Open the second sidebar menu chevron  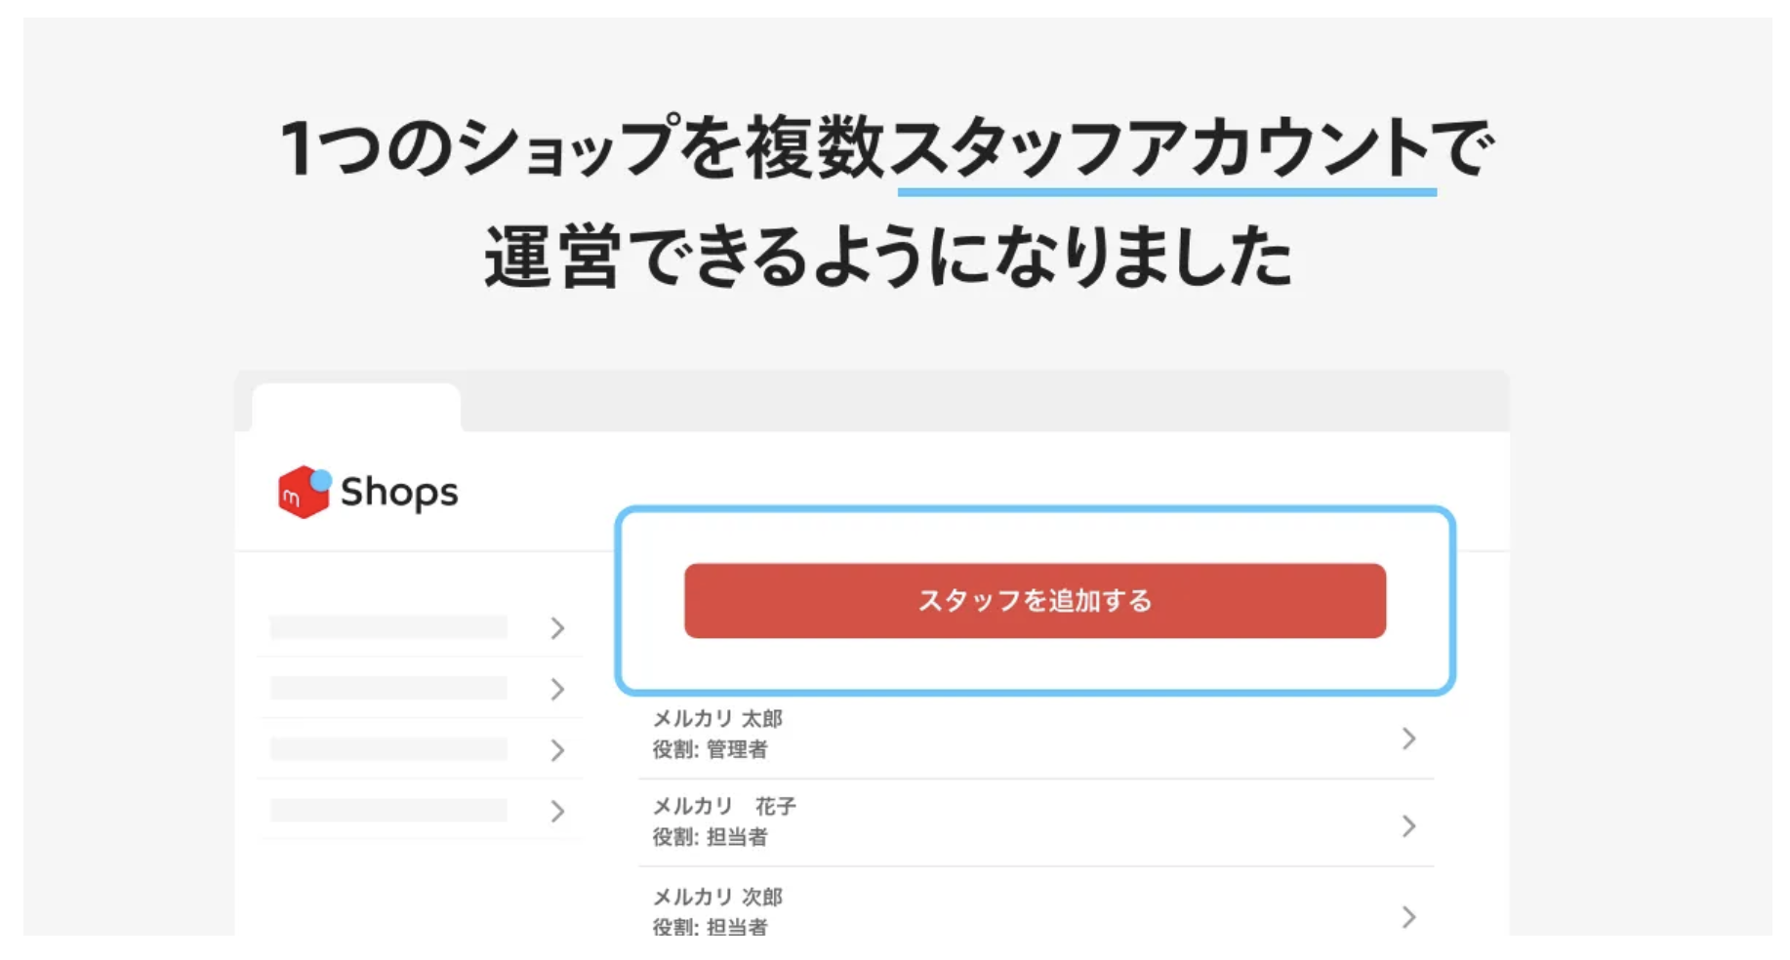pyautogui.click(x=557, y=690)
